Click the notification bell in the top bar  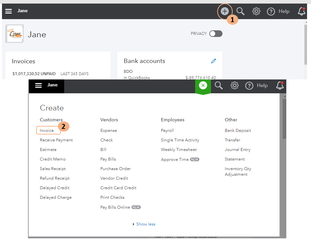click(301, 11)
